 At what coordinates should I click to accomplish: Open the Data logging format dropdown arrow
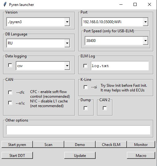click(x=67, y=66)
